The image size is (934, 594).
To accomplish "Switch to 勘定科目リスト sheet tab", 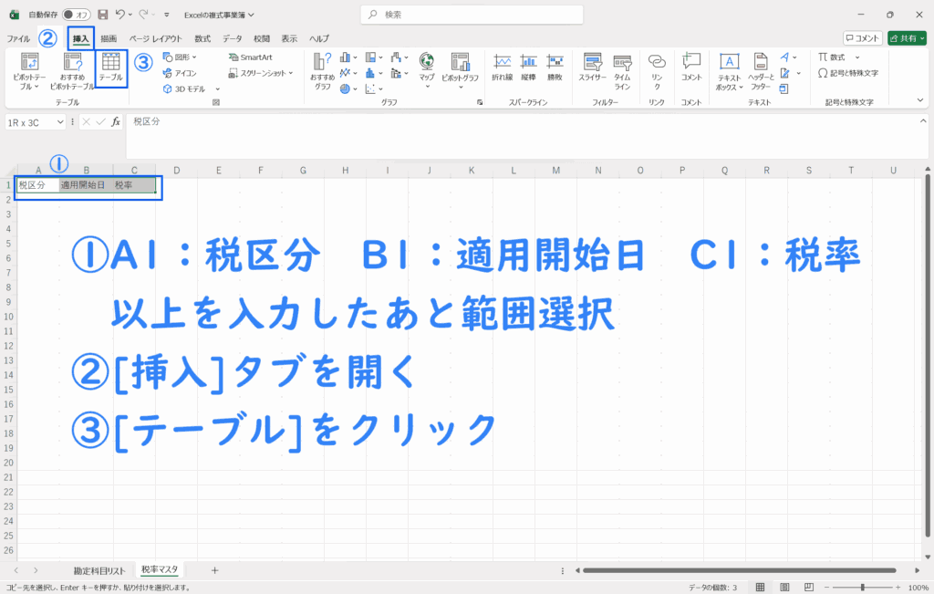I will tap(99, 569).
